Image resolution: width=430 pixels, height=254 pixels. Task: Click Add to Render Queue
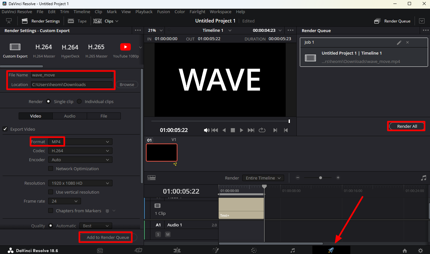click(108, 237)
